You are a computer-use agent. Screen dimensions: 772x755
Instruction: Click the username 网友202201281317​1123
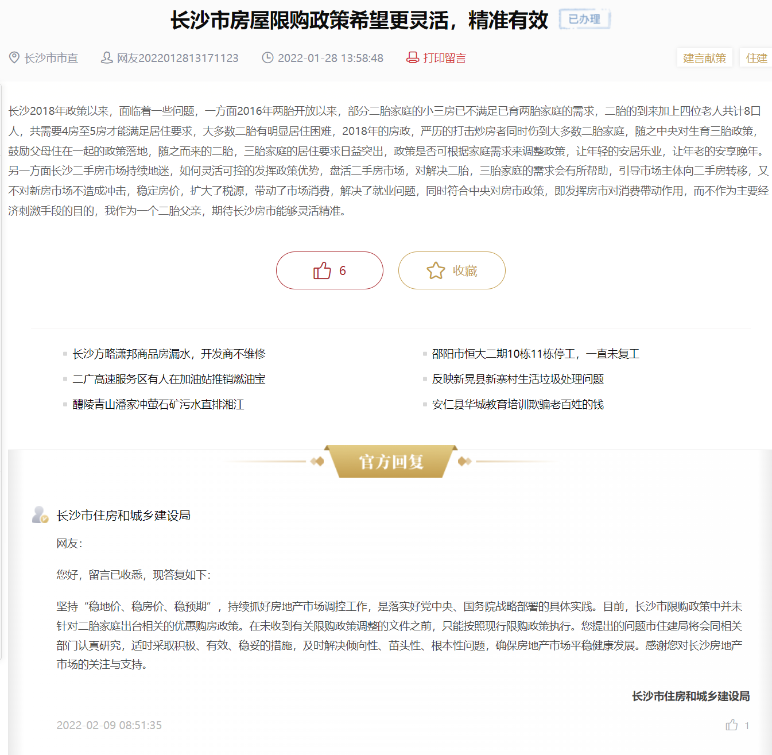coord(177,58)
